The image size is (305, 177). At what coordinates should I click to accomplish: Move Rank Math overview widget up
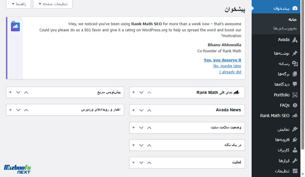tap(149, 92)
